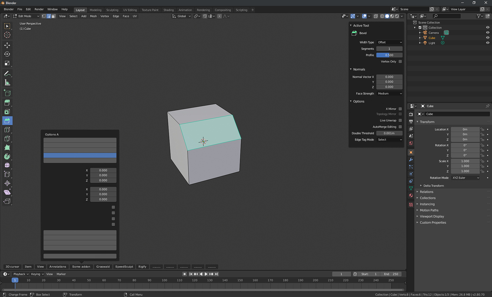This screenshot has height=297, width=492.
Task: Play the animation forward
Action: (x=206, y=274)
